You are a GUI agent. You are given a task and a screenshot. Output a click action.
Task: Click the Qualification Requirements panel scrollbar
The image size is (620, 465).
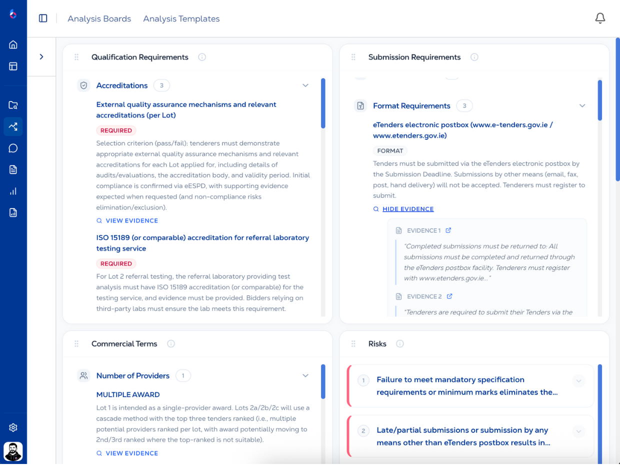(x=323, y=103)
